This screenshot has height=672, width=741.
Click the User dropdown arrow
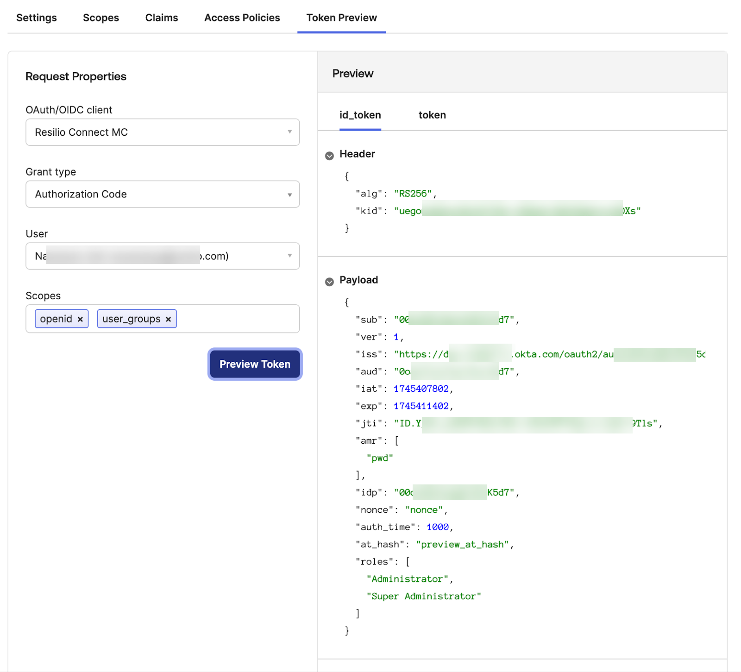[x=289, y=256]
